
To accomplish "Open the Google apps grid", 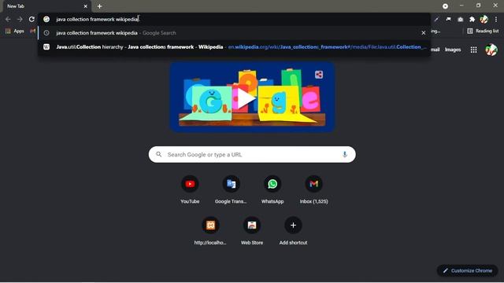I will [473, 50].
